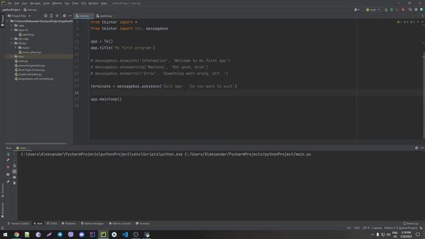This screenshot has height=239, width=425.
Task: Open the TODO tool window
Action: pos(52,224)
